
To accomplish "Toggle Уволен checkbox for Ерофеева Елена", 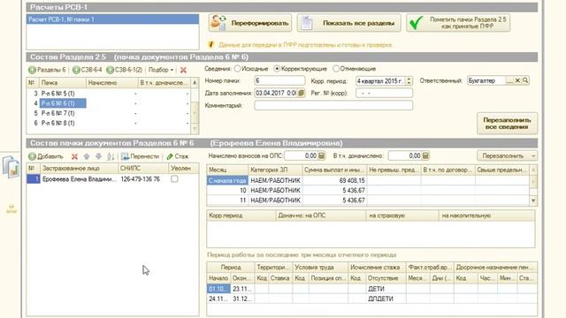I will (174, 178).
